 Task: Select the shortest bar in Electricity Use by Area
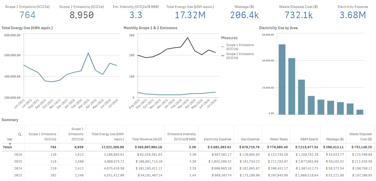coord(360,112)
